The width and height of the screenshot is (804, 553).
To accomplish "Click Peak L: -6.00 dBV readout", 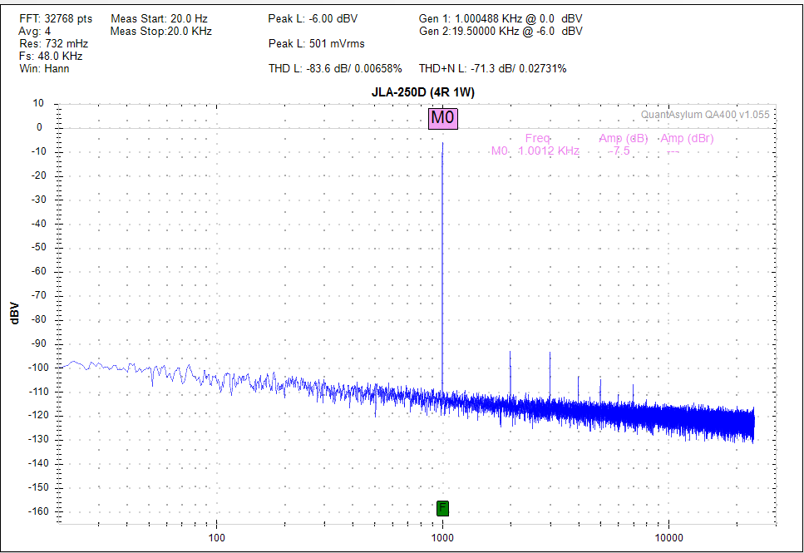I will click(x=313, y=19).
